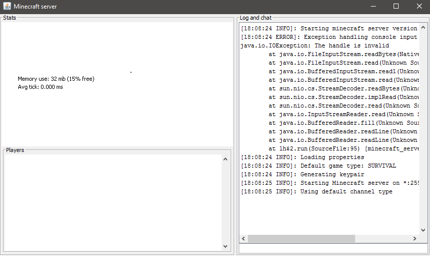The height and width of the screenshot is (256, 430).
Task: Click 'Using default channel type' log line
Action: point(317,191)
